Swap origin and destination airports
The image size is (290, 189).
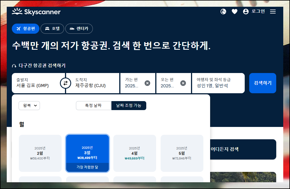66,83
